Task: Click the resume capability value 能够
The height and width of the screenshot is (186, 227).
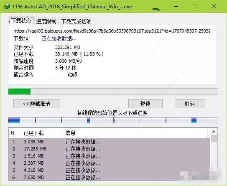Action: (72, 74)
